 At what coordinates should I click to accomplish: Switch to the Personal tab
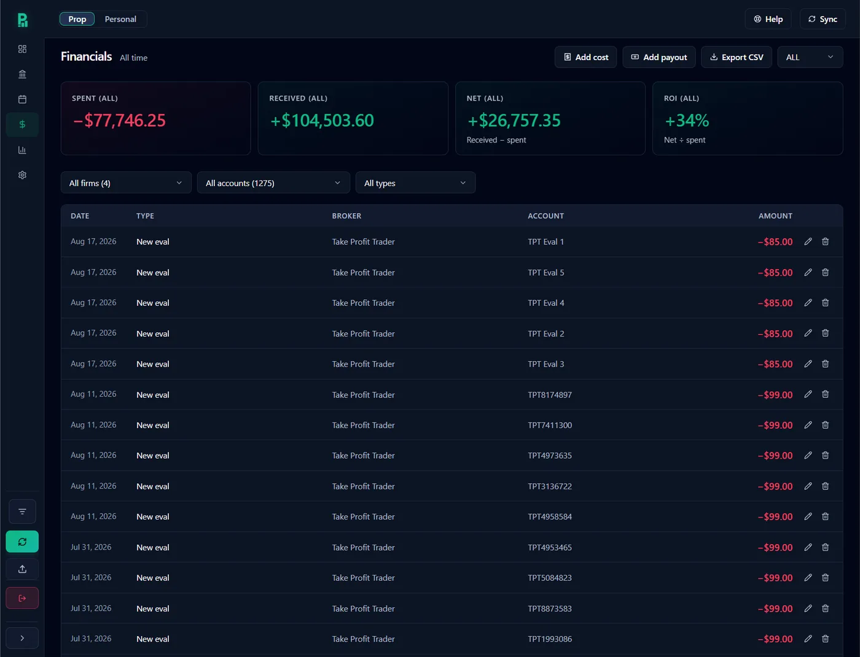pos(120,19)
